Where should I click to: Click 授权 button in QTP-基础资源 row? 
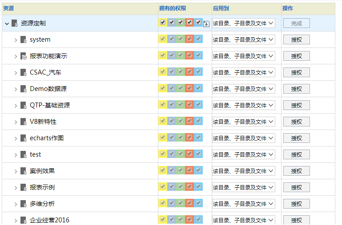coord(296,105)
